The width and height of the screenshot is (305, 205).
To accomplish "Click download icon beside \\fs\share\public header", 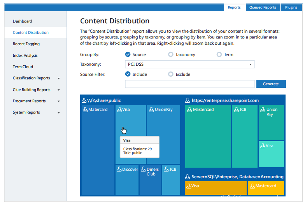I will [84, 100].
